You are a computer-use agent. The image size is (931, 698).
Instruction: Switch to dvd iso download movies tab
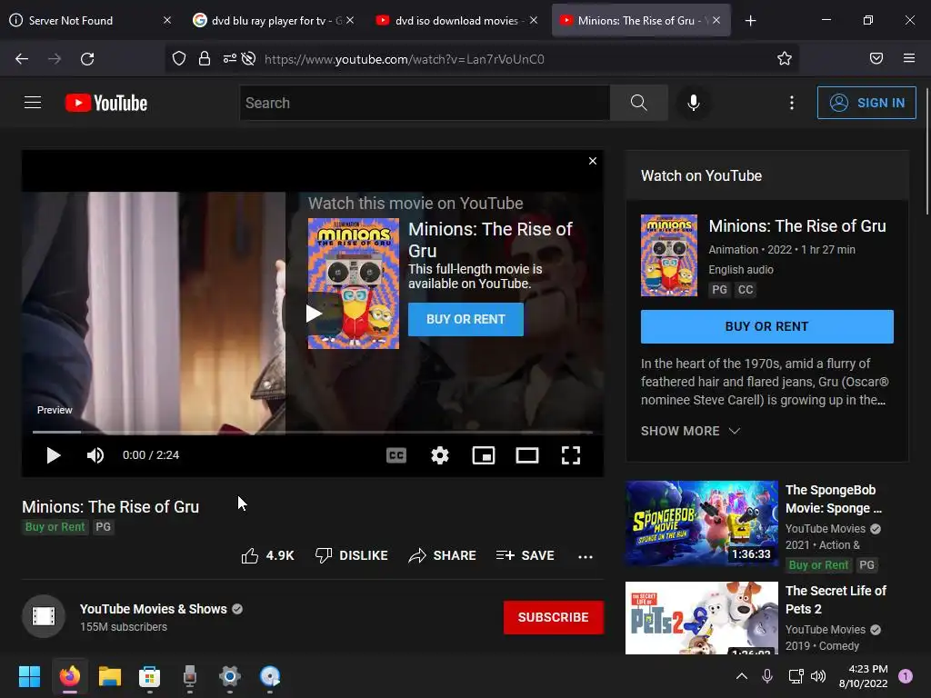pyautogui.click(x=456, y=21)
